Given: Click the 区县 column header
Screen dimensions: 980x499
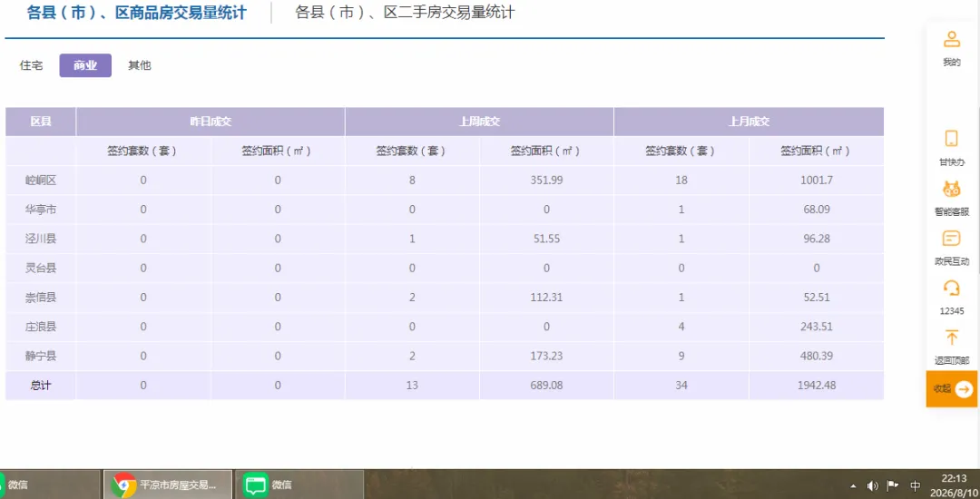Looking at the screenshot, I should click(41, 122).
